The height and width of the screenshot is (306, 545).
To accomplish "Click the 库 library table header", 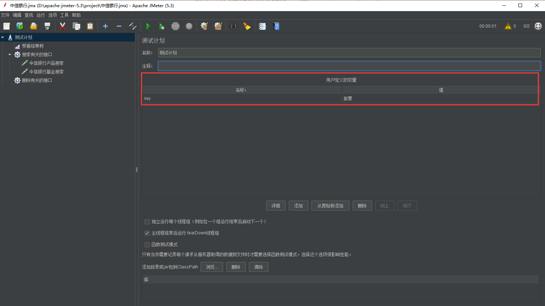I will (x=341, y=279).
